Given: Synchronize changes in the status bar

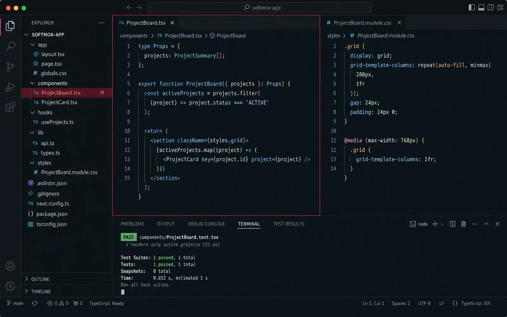Looking at the screenshot, I should coord(35,303).
